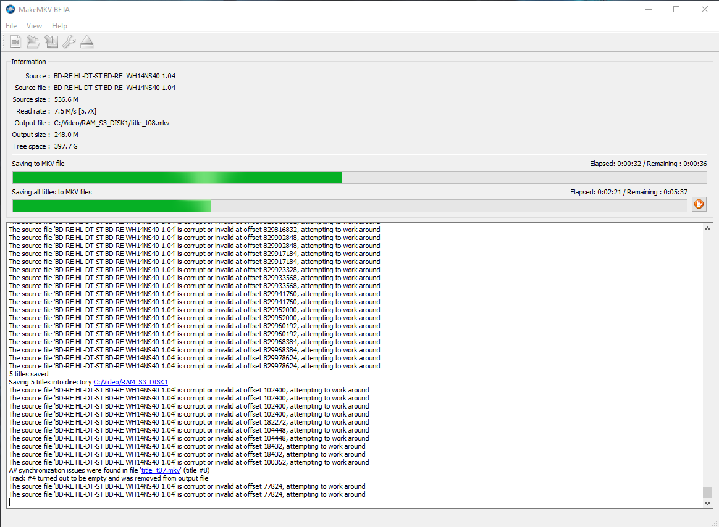Click the 'Track #4 turned out to be empty' line
Screen dimensions: 719x527
(x=109, y=478)
